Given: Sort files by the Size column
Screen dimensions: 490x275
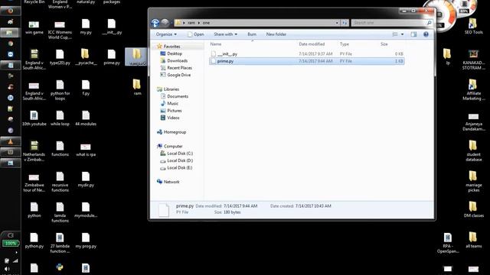Looking at the screenshot, I should click(x=384, y=44).
